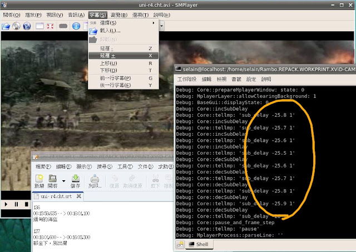
Task: Click the open disc icon in SMPlayer toolbar
Action: [16, 26]
